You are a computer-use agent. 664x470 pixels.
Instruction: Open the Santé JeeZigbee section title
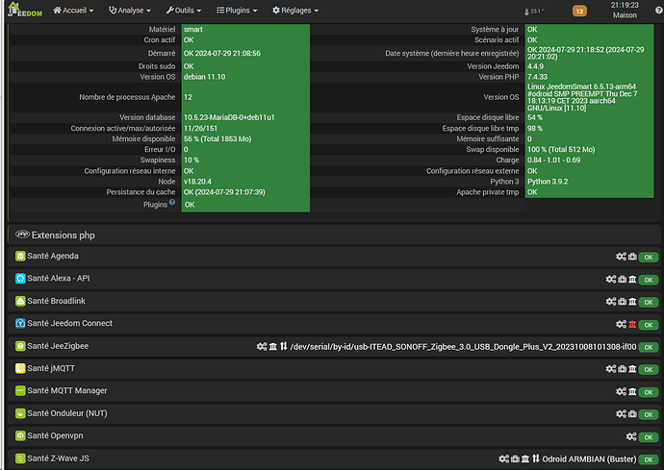pyautogui.click(x=58, y=346)
